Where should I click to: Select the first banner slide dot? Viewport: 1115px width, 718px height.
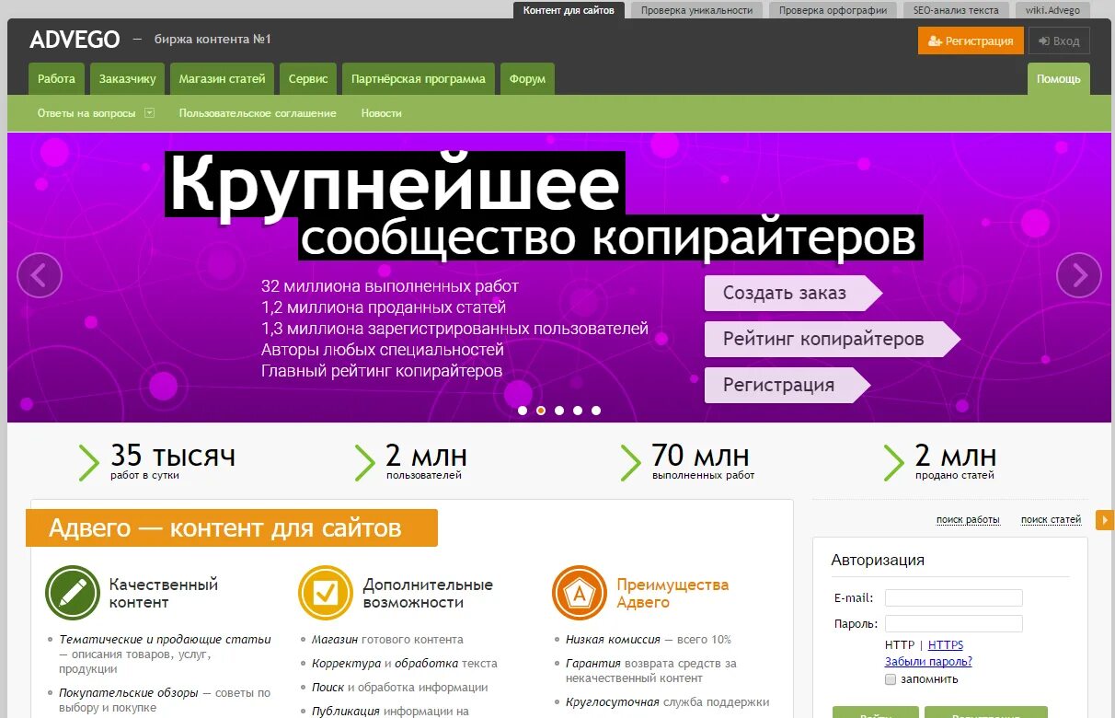tap(523, 411)
